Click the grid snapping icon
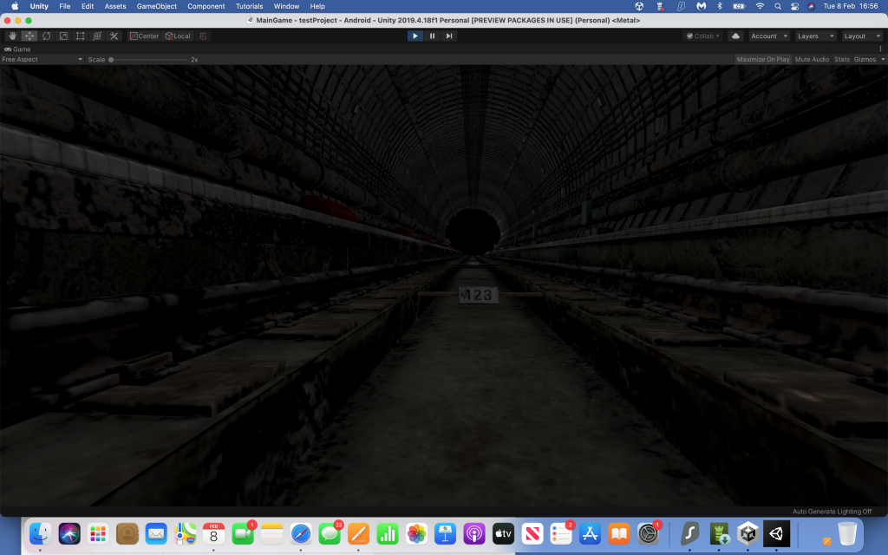Screen dimensions: 888x555 204,36
